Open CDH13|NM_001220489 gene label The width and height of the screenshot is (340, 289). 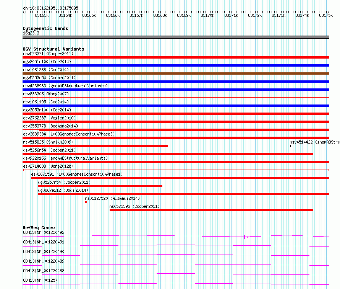click(44, 261)
